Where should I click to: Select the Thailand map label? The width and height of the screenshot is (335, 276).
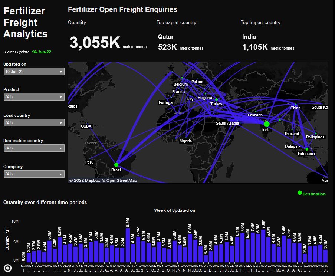[x=292, y=134]
